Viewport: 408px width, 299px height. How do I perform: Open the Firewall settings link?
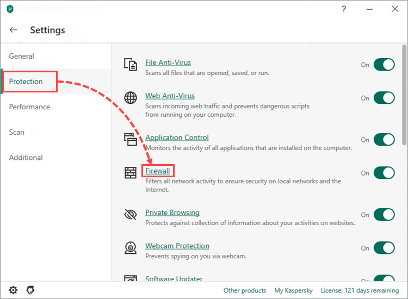click(158, 171)
